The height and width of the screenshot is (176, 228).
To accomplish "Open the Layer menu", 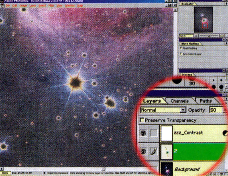I will point(32,6).
